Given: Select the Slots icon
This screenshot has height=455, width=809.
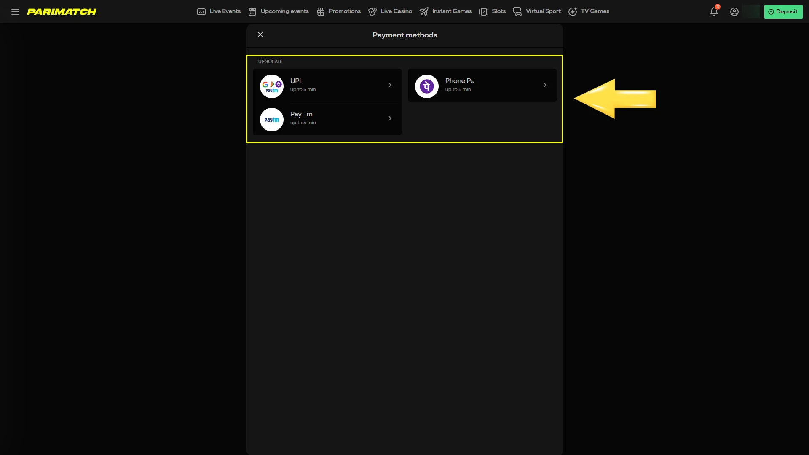Looking at the screenshot, I should pyautogui.click(x=484, y=11).
